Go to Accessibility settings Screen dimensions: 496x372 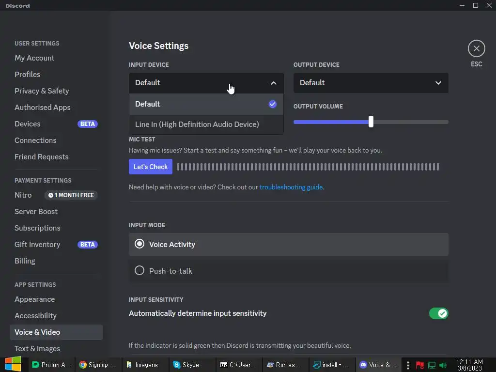click(36, 316)
